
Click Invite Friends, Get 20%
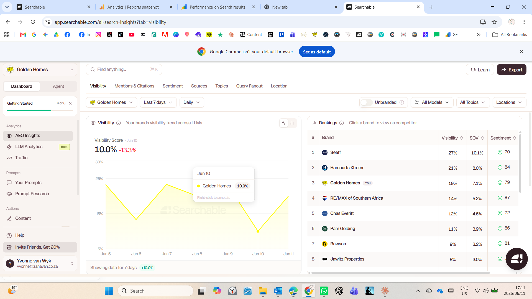pos(40,247)
